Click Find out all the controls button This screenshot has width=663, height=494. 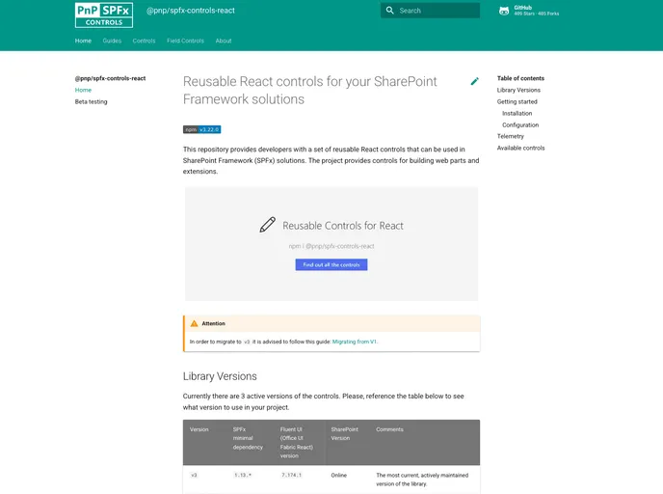click(x=331, y=264)
